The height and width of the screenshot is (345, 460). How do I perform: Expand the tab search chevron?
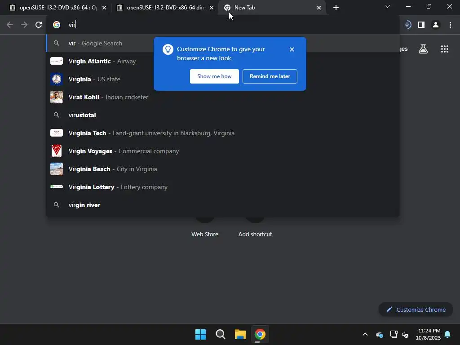pyautogui.click(x=388, y=6)
